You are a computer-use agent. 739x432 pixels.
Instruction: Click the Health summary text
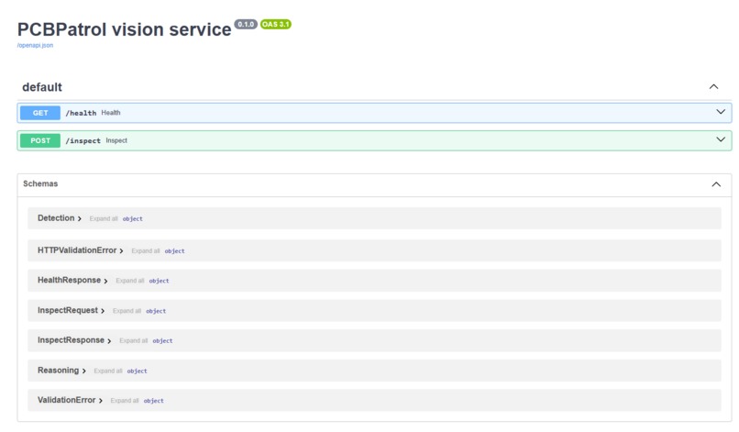[x=111, y=113]
